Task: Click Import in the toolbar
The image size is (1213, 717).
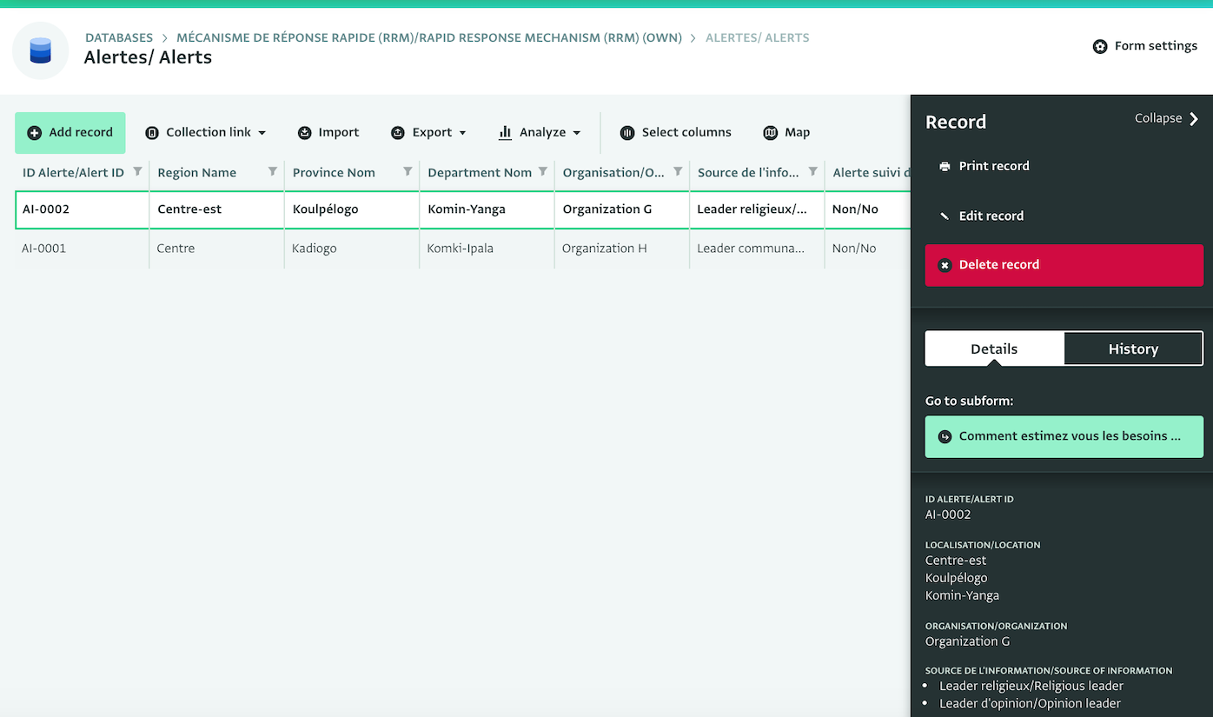Action: pyautogui.click(x=328, y=133)
